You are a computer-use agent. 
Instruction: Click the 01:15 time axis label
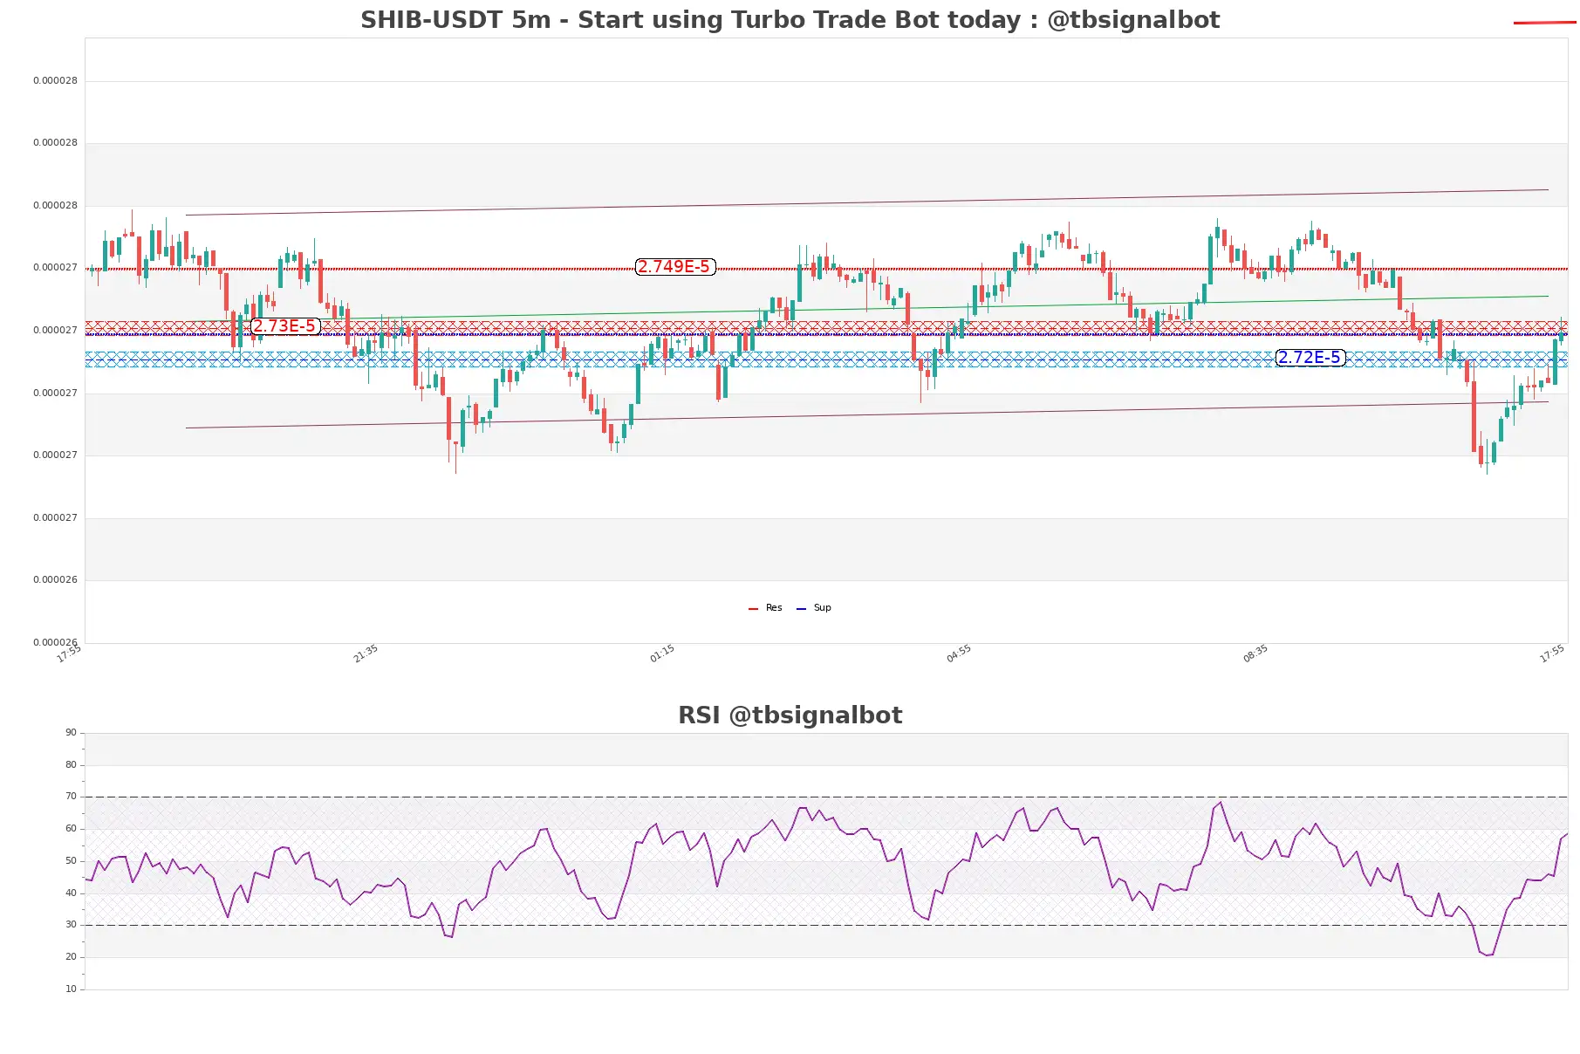coord(662,654)
